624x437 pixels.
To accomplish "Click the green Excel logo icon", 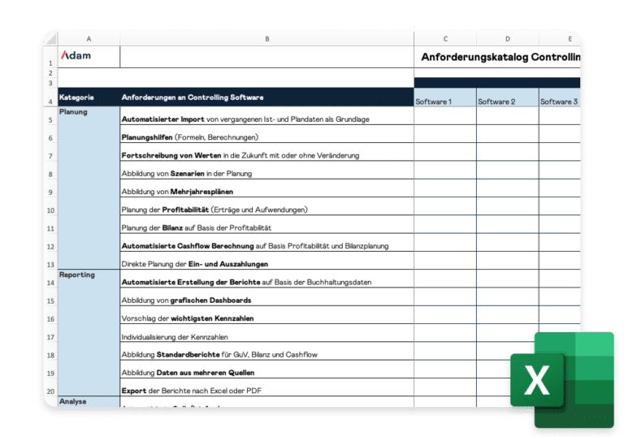I will tap(562, 380).
